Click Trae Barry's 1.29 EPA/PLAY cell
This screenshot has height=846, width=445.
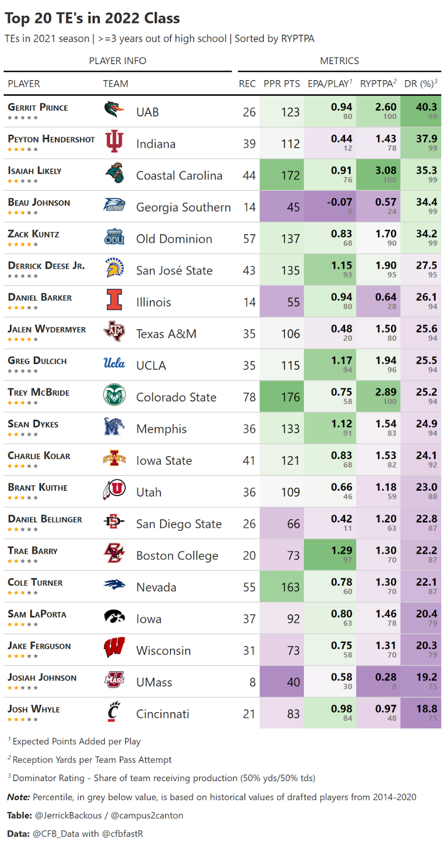pos(334,555)
